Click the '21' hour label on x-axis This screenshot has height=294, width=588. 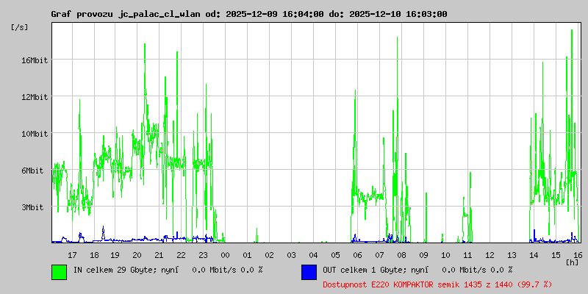[159, 255]
